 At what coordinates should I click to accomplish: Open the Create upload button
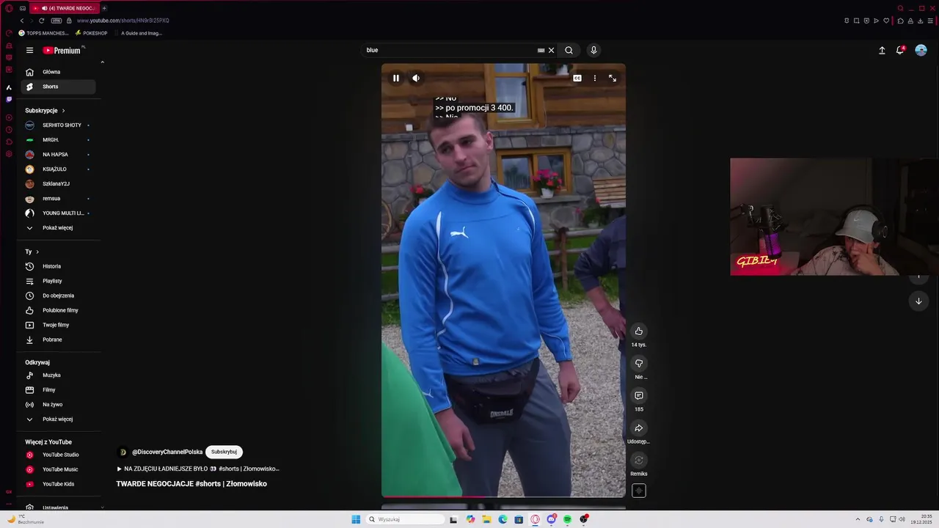pyautogui.click(x=882, y=51)
